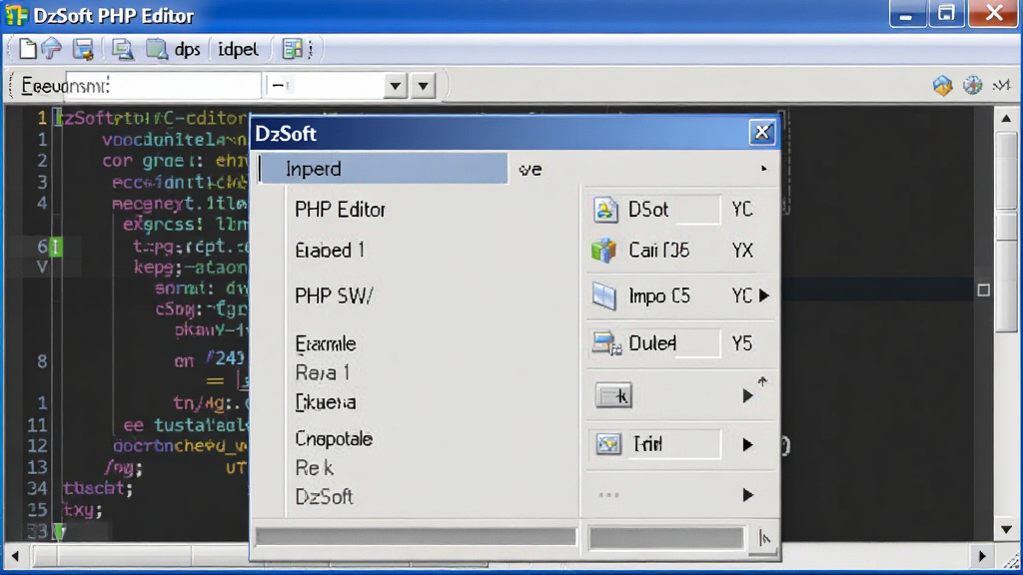
Task: Select Eikuena entry
Action: 326,402
